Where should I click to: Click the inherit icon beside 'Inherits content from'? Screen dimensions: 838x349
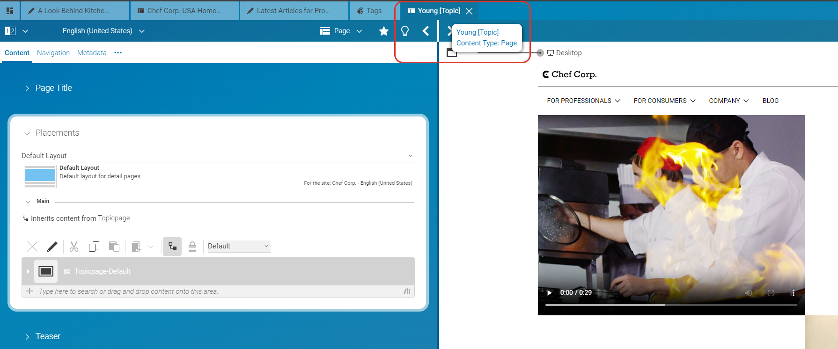25,218
